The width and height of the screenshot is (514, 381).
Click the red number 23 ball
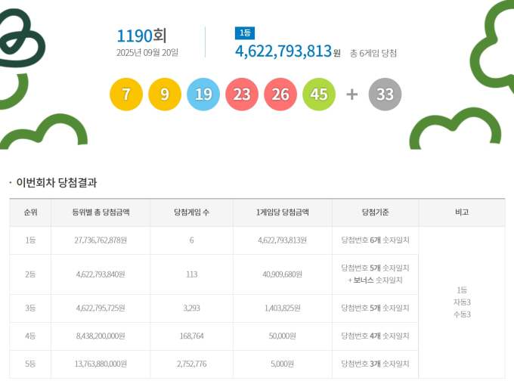(242, 94)
